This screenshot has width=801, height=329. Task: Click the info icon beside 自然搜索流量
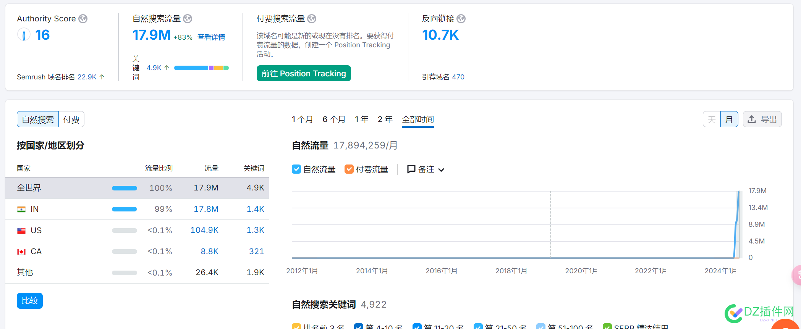point(188,19)
